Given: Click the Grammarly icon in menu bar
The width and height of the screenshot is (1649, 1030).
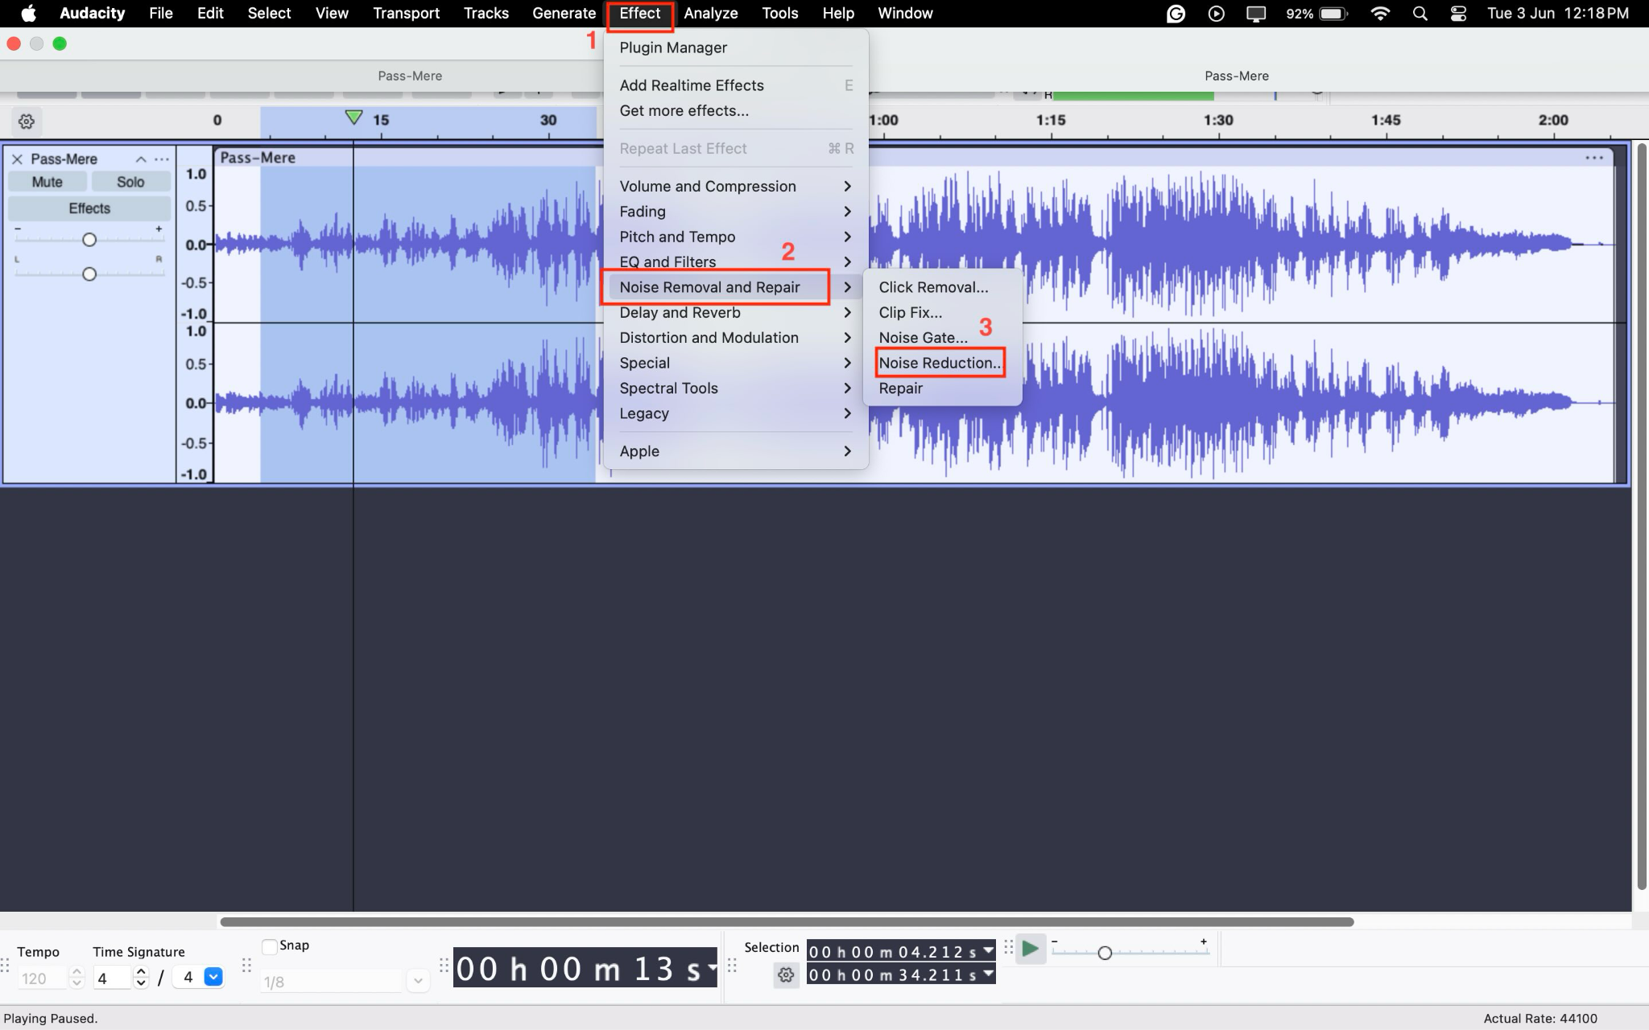Looking at the screenshot, I should tap(1176, 13).
